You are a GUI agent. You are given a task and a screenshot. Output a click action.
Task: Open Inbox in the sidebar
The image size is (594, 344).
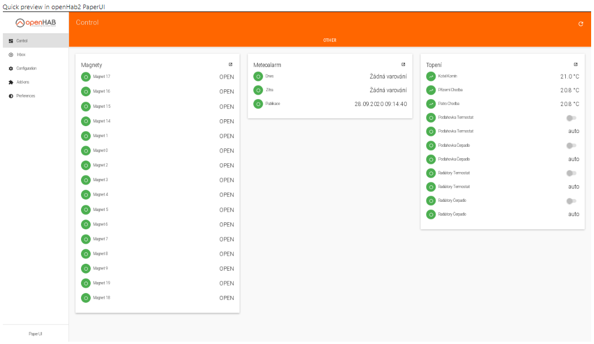coord(36,55)
